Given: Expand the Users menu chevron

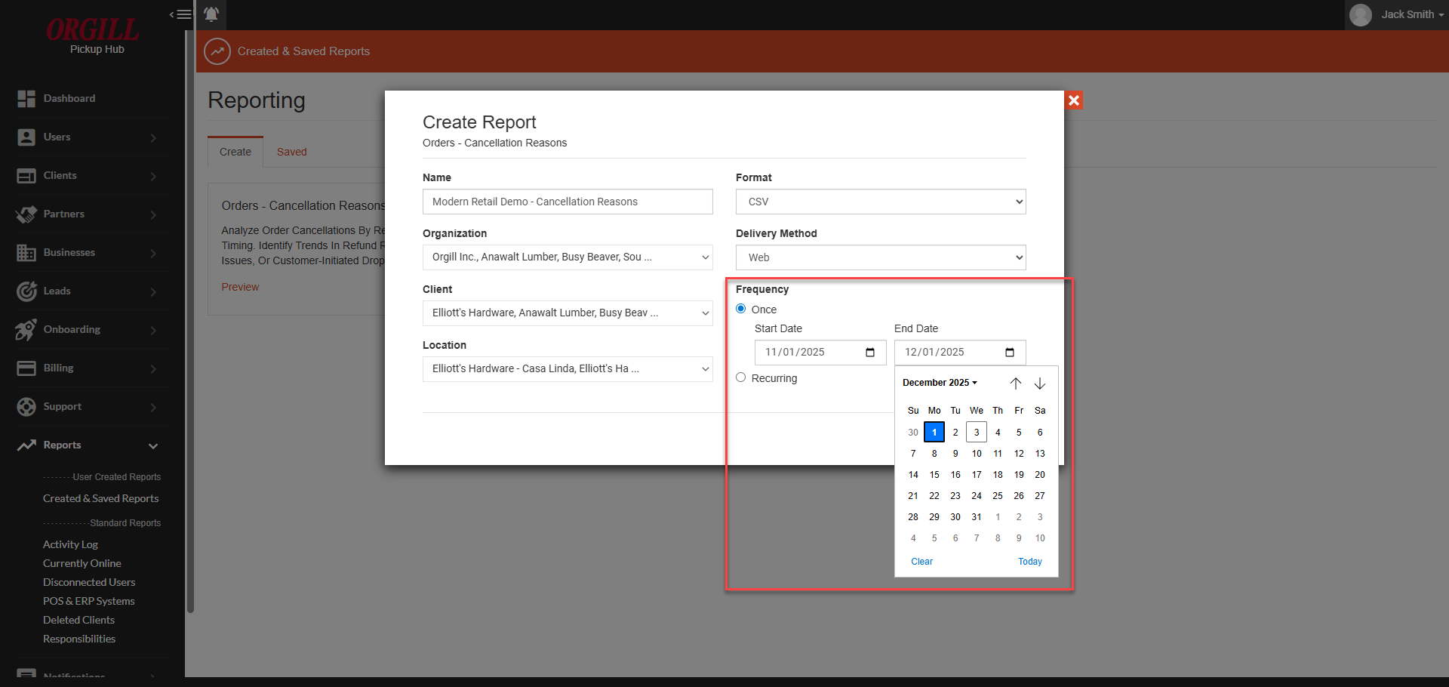Looking at the screenshot, I should tap(153, 138).
